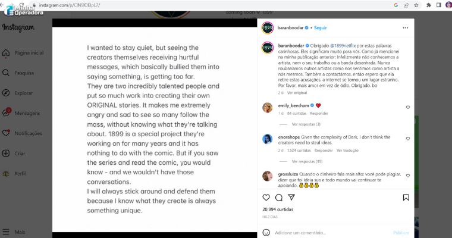This screenshot has height=238, width=452.
Task: Click "Ver original" under the caption
Action: [x=297, y=92]
